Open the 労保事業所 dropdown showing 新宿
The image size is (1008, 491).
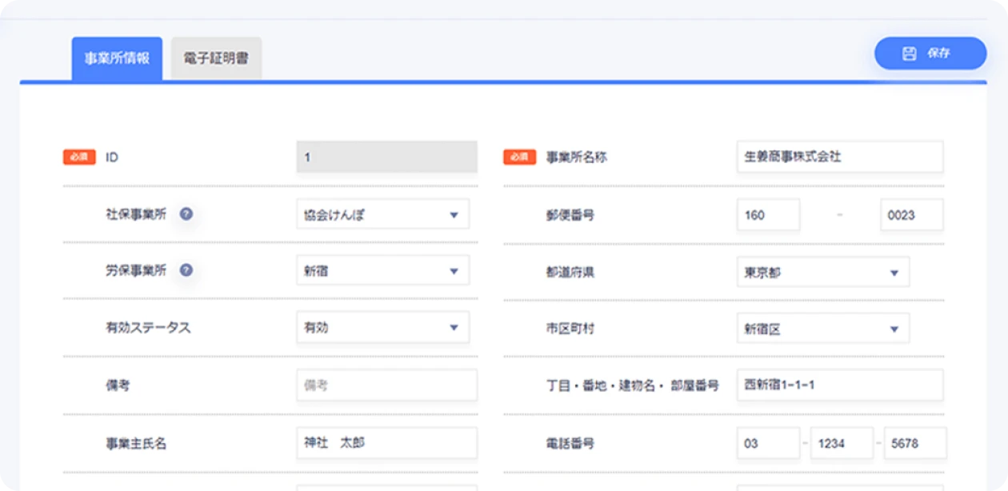382,270
